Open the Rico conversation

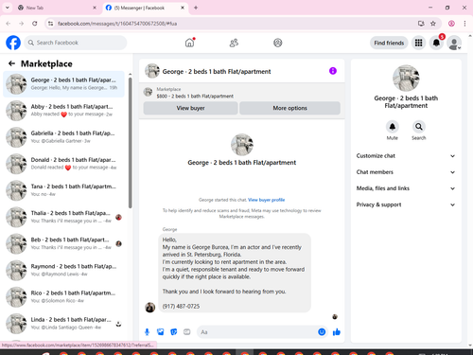[64, 297]
